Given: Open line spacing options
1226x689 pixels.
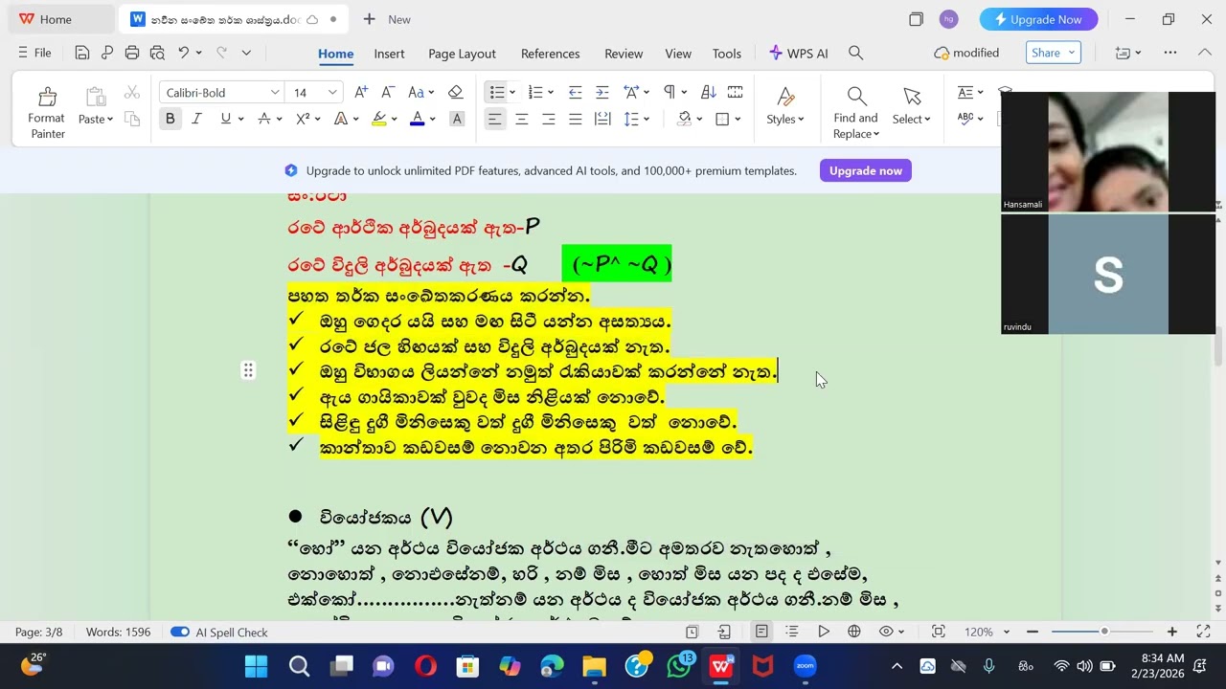Looking at the screenshot, I should coord(636,119).
